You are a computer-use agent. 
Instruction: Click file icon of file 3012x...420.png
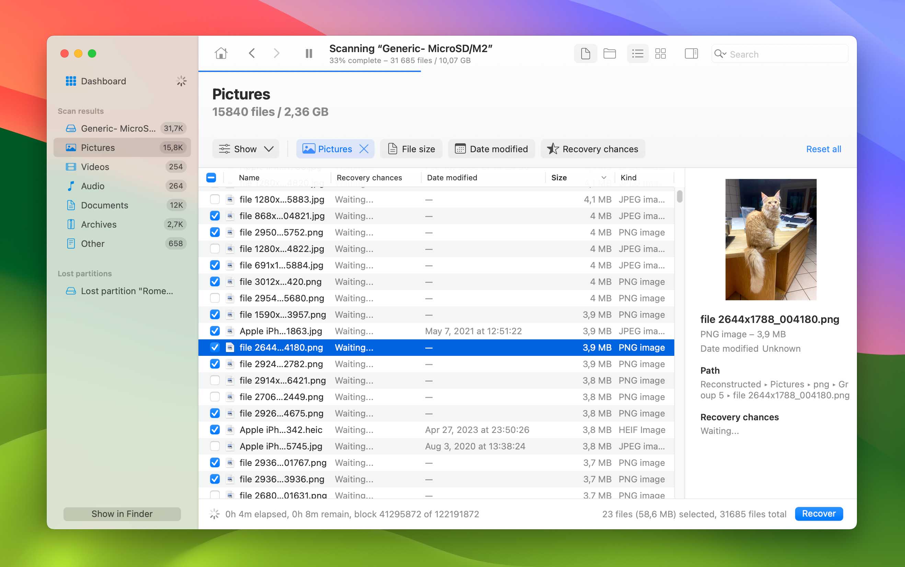[230, 281]
